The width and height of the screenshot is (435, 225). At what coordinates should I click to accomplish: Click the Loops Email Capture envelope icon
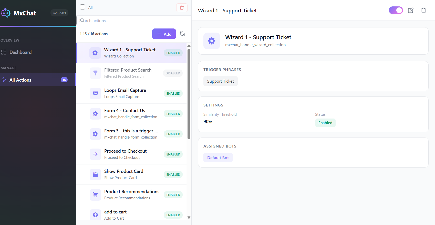pyautogui.click(x=95, y=93)
